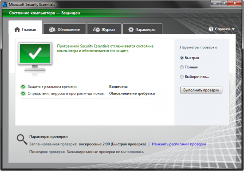Click the Microsoft Security Essentials title icon

coord(5,4)
